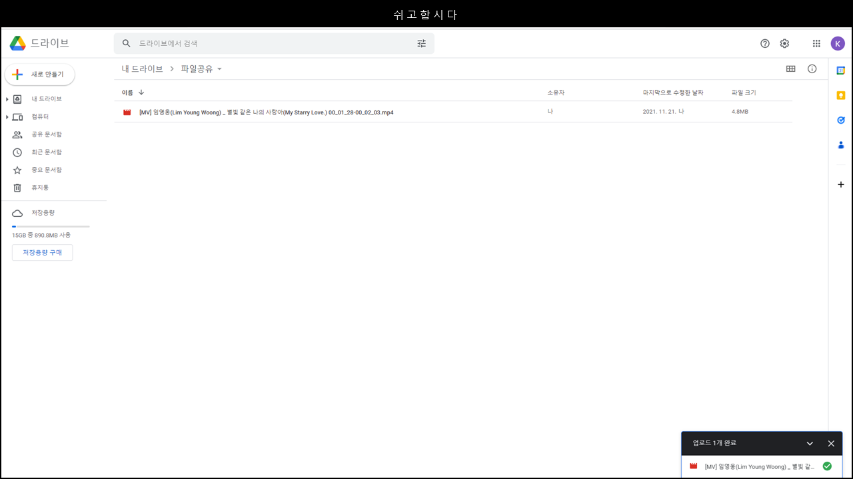This screenshot has height=479, width=853.
Task: Open the Google Drive logo home link
Action: pyautogui.click(x=39, y=43)
